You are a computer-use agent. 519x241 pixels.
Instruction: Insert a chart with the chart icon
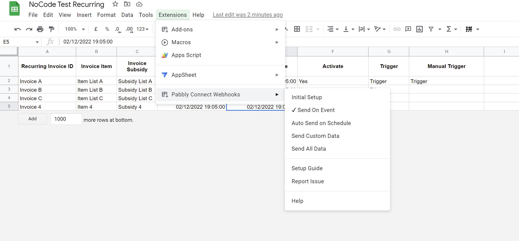(419, 29)
